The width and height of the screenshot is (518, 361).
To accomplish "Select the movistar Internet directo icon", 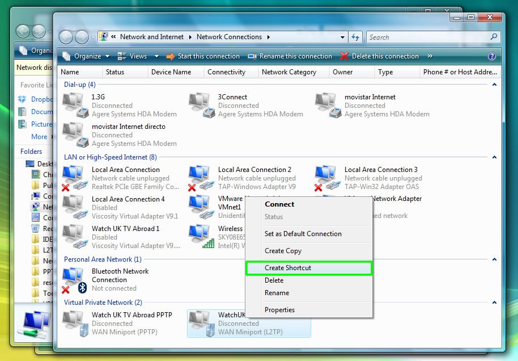I will click(x=75, y=135).
